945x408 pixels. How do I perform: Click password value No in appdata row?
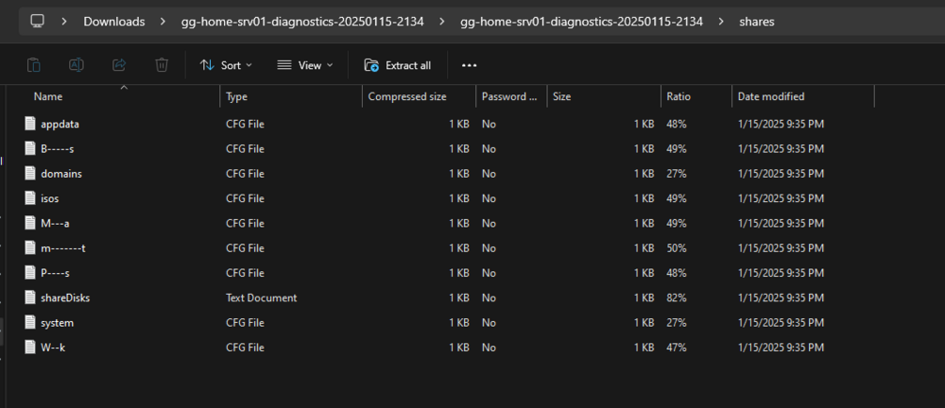(489, 124)
